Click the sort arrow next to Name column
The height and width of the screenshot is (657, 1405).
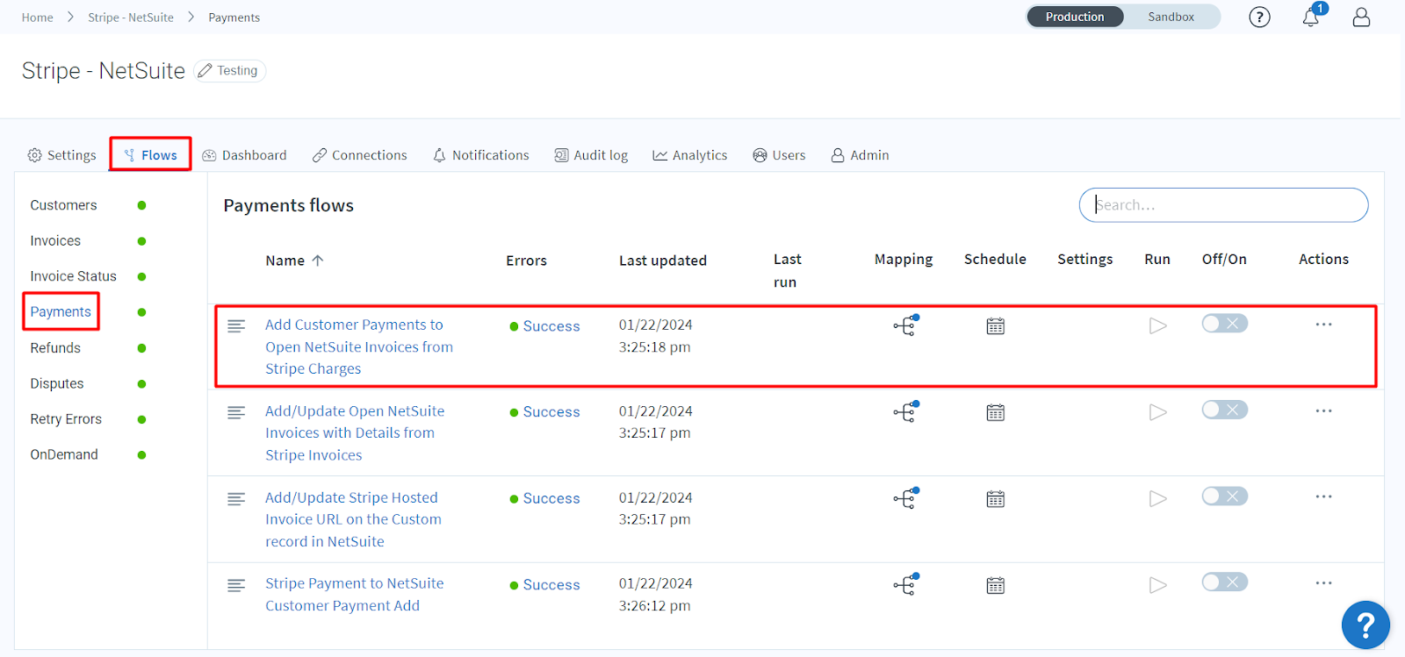point(318,261)
